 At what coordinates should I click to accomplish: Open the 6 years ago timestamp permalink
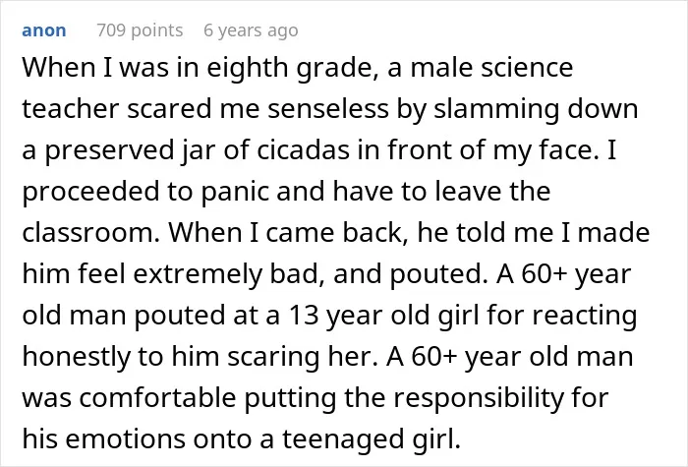pos(251,30)
